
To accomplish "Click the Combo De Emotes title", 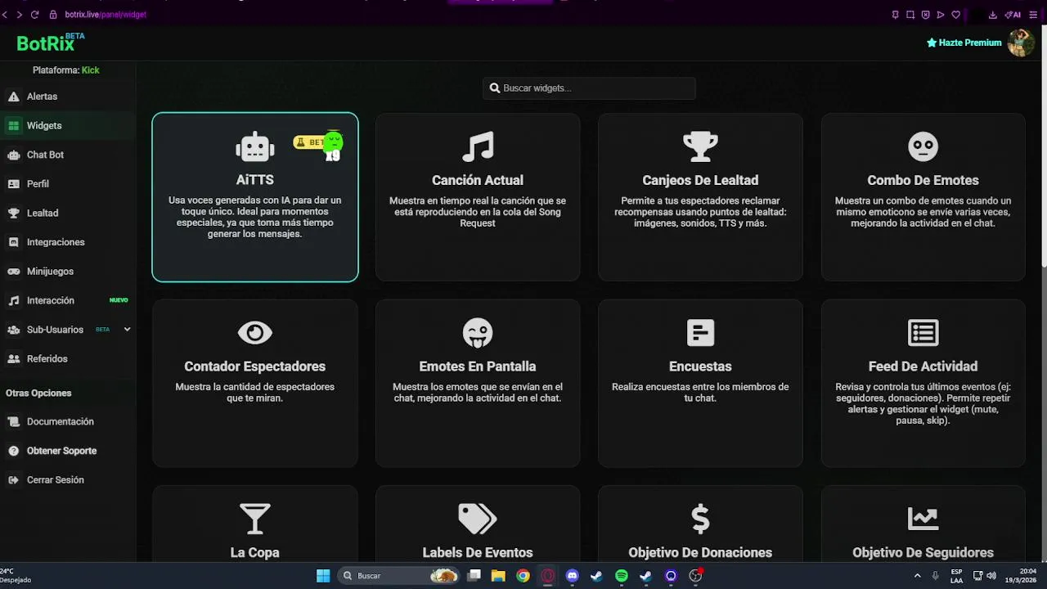I will pos(923,180).
